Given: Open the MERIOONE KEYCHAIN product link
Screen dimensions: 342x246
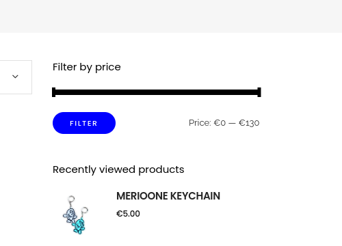Looking at the screenshot, I should (168, 196).
